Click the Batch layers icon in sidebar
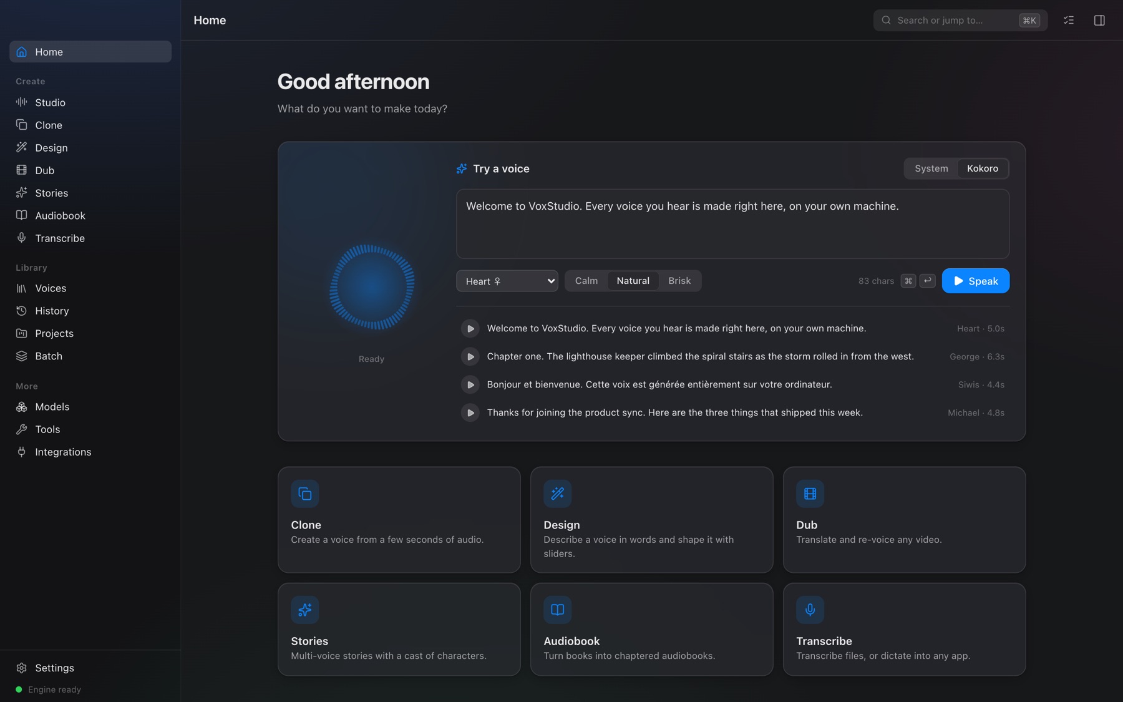The image size is (1123, 702). 21,356
